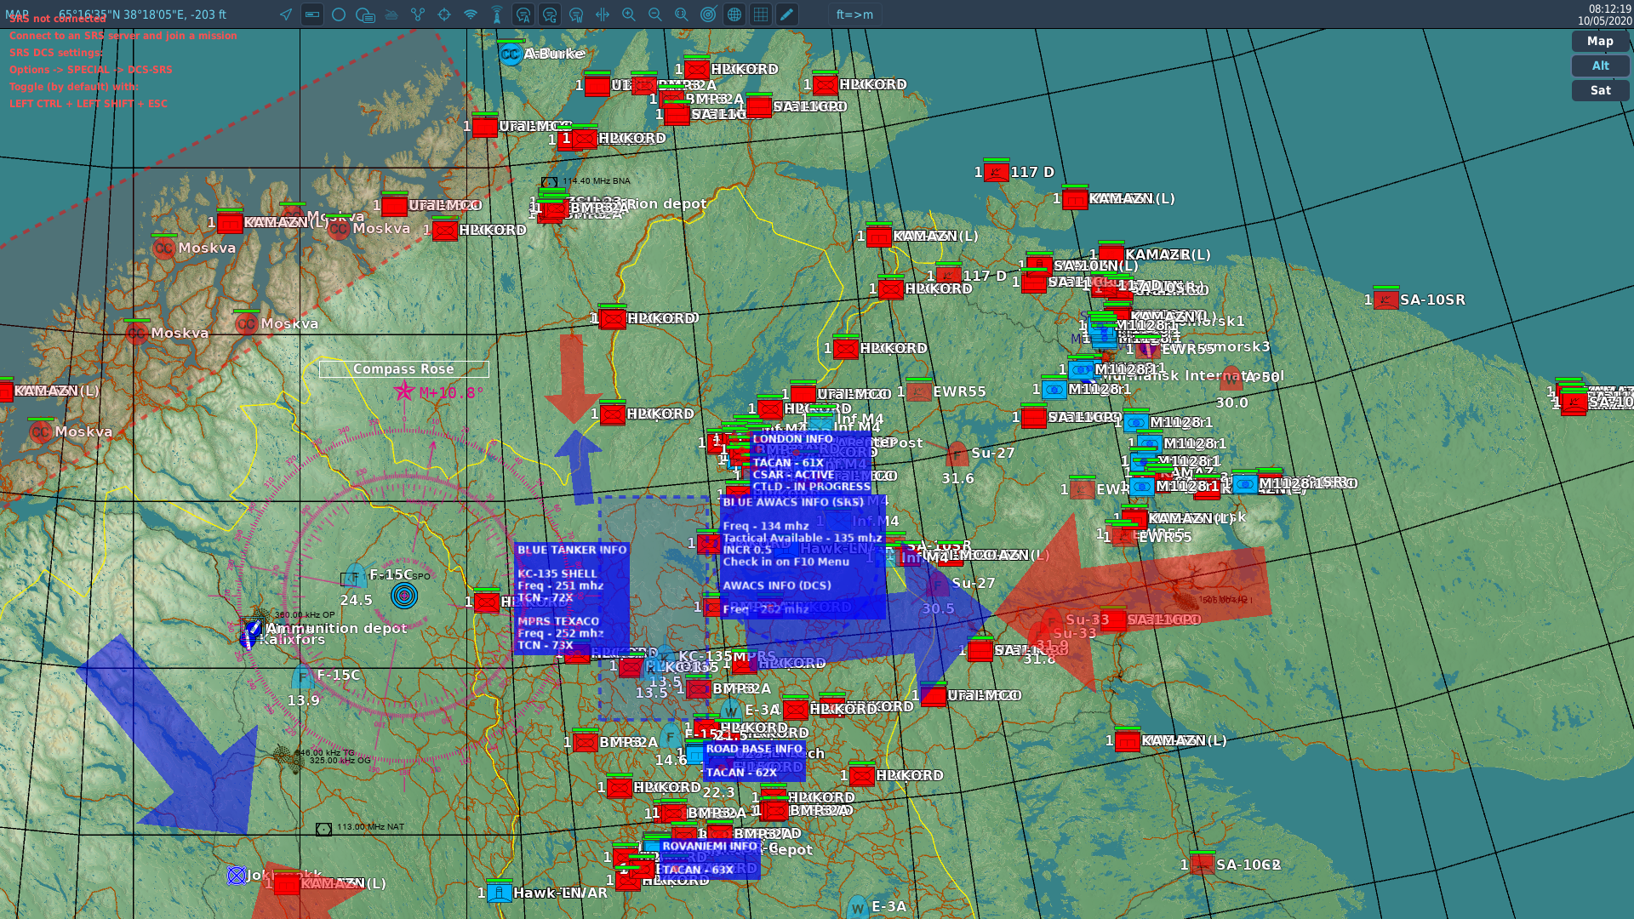This screenshot has width=1634, height=919.
Task: Toggle the square grid overlay icon
Action: coord(761,14)
